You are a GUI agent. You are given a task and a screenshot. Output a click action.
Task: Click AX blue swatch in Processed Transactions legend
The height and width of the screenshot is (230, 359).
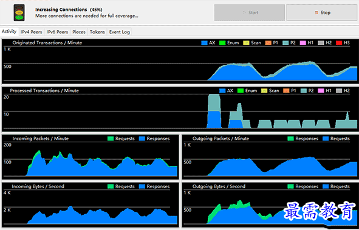[222, 91]
